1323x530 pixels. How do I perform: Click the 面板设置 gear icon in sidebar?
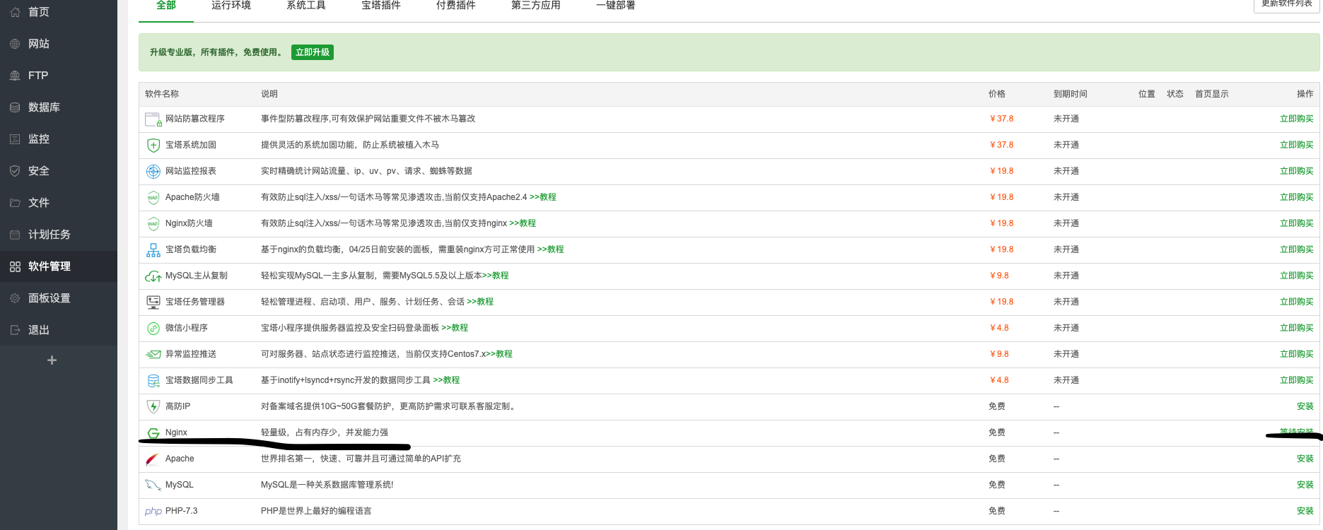point(15,298)
